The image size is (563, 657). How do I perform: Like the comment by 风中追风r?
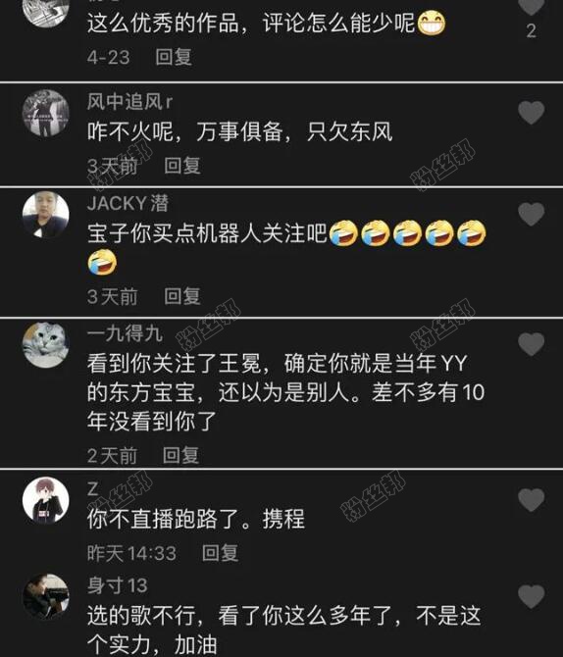click(x=532, y=113)
